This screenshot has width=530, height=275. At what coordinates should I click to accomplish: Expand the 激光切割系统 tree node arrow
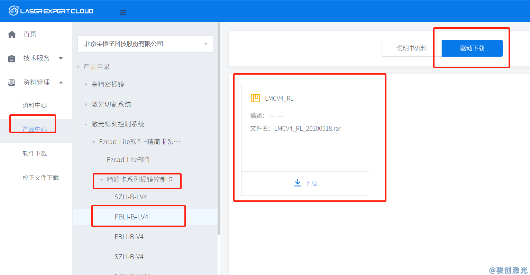[x=86, y=104]
